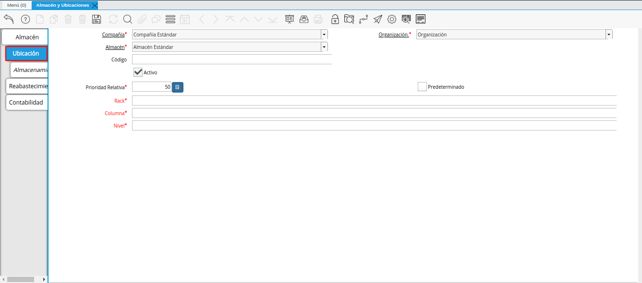Close the Almacén y Ubicaciones tab
Image resolution: width=642 pixels, height=283 pixels.
pyautogui.click(x=95, y=5)
